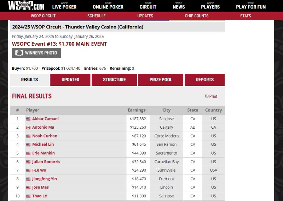Go to WSOP Circuit in red navigation bar
283x201 pixels.
click(x=43, y=16)
